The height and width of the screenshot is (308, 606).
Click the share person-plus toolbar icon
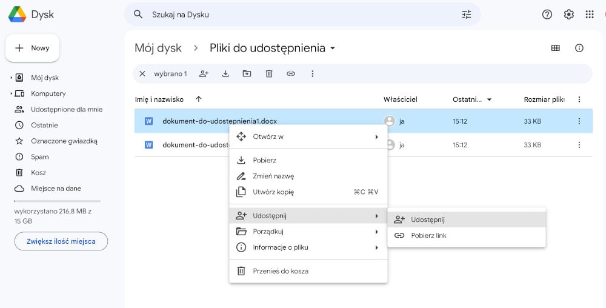point(204,74)
